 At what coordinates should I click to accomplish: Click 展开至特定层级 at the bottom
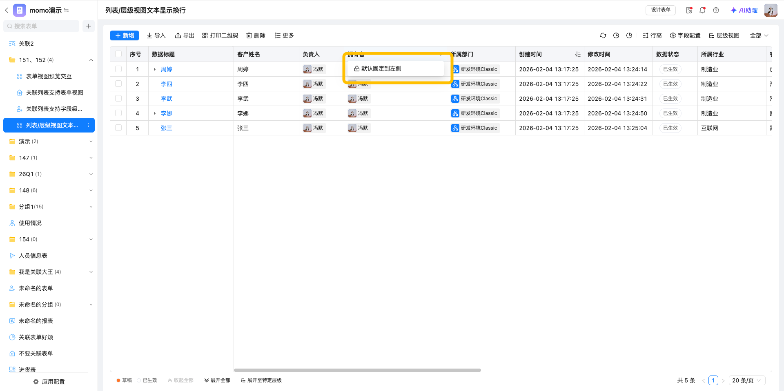click(x=261, y=380)
